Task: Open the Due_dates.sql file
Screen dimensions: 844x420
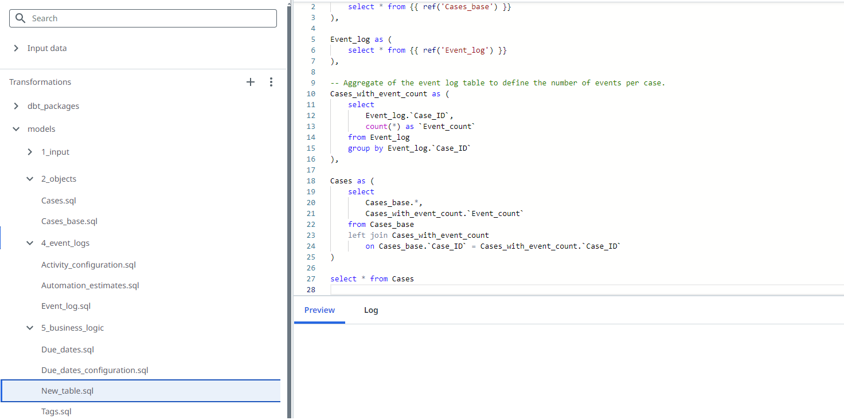Action: click(67, 350)
